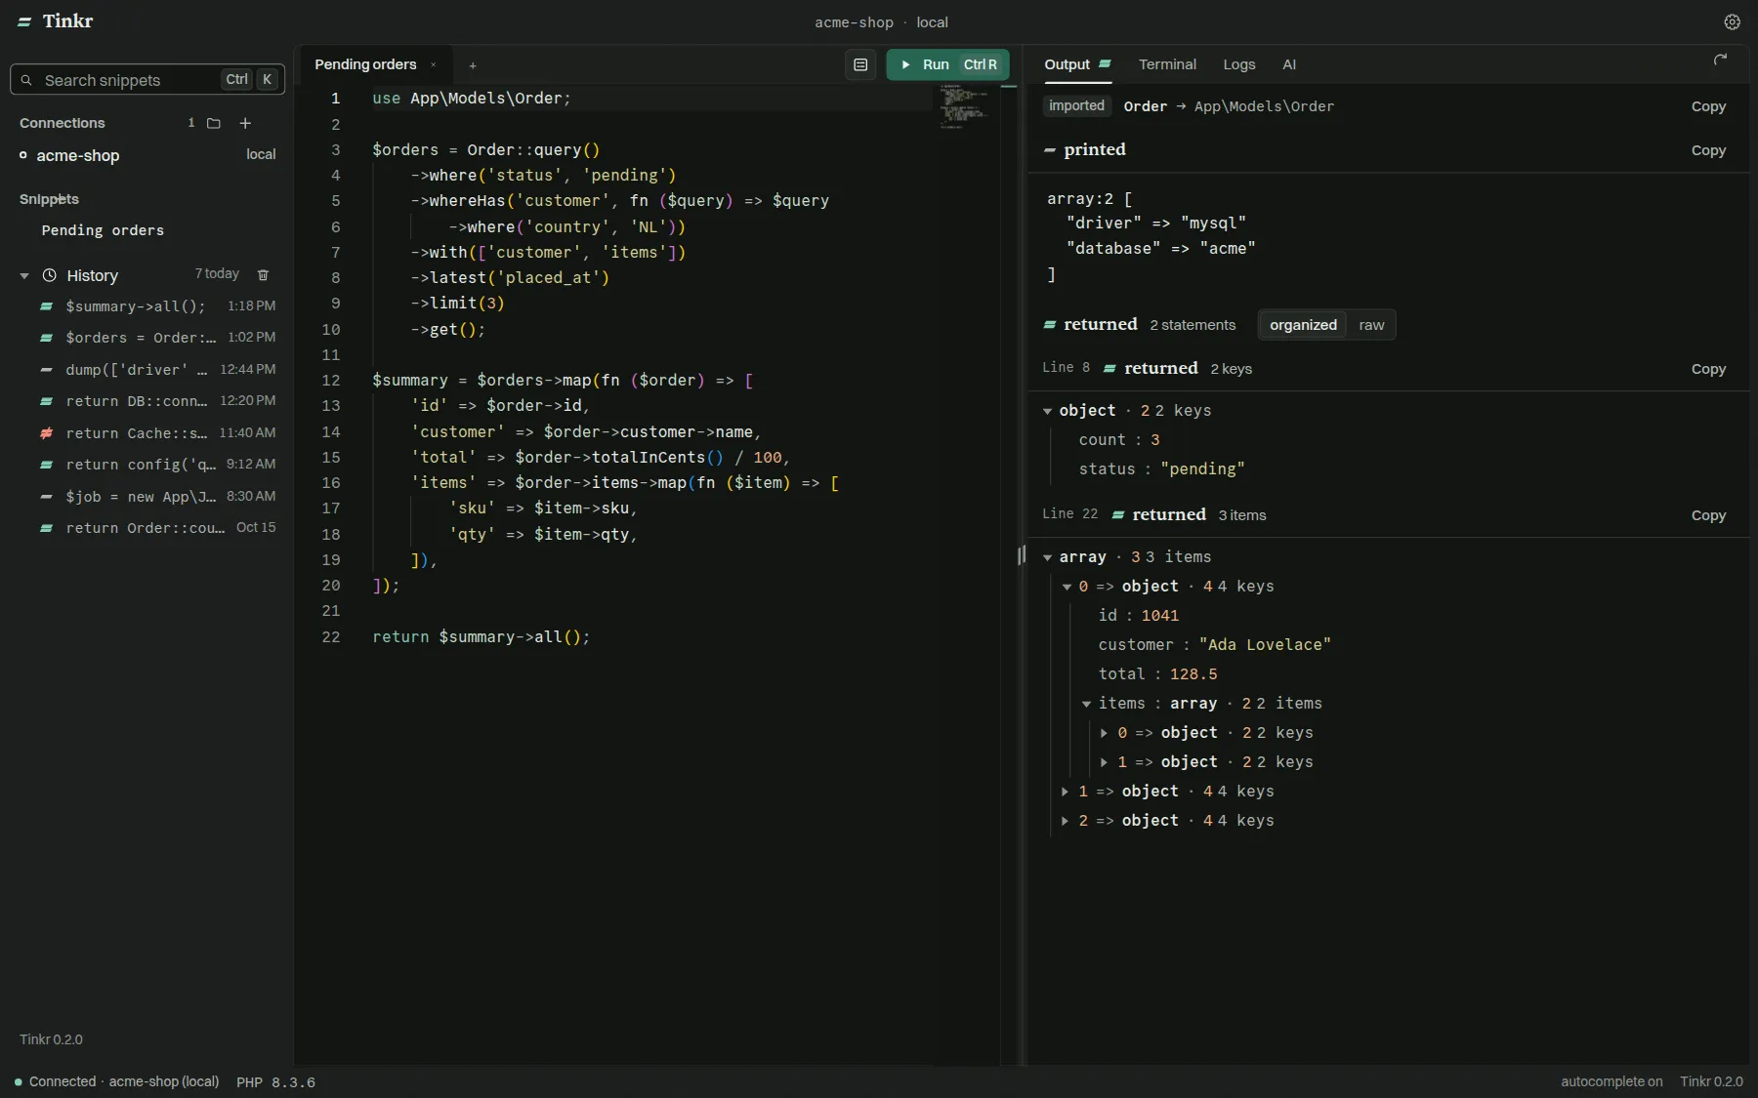Viewport: 1758px width, 1098px height.
Task: Copy the Line 22 returned result
Action: (x=1708, y=515)
